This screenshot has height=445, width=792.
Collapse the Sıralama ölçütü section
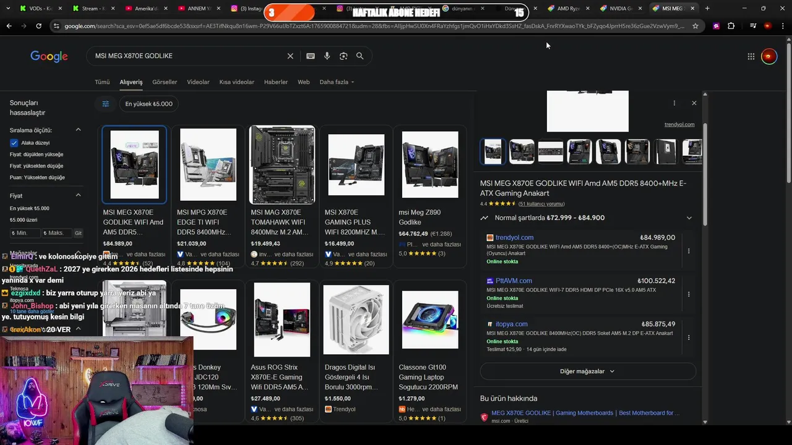pos(79,130)
